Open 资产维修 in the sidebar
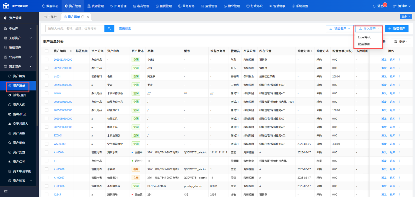The height and width of the screenshot is (197, 415). (18, 143)
